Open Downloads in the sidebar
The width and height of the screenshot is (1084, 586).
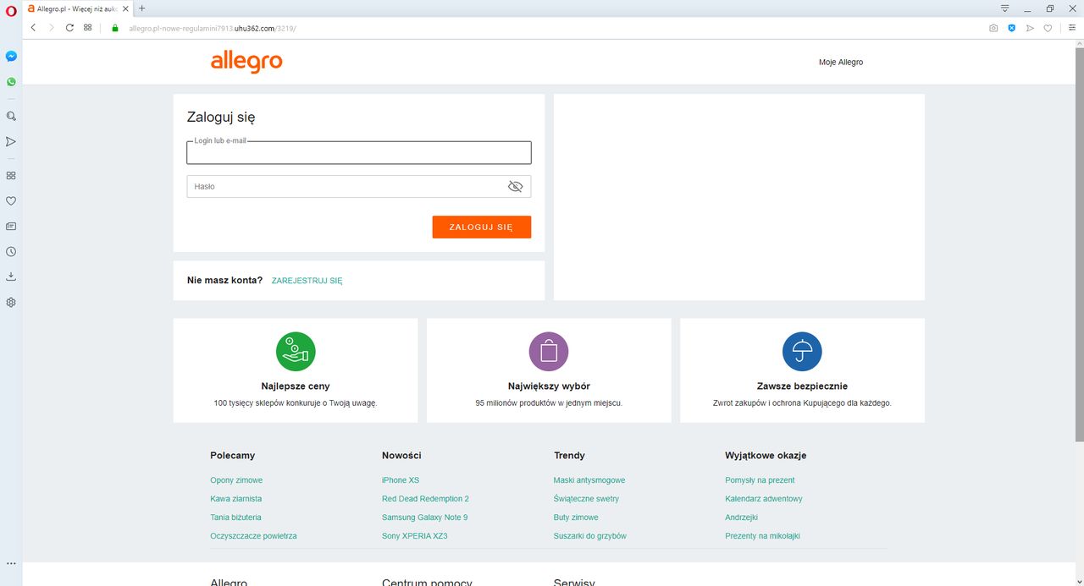11,277
